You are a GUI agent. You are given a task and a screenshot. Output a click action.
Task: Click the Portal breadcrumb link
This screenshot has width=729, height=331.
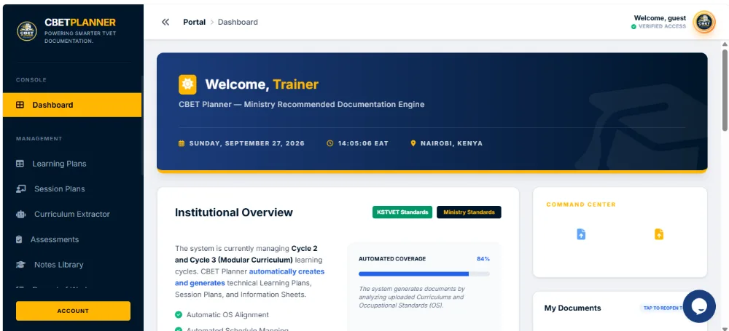coord(195,23)
